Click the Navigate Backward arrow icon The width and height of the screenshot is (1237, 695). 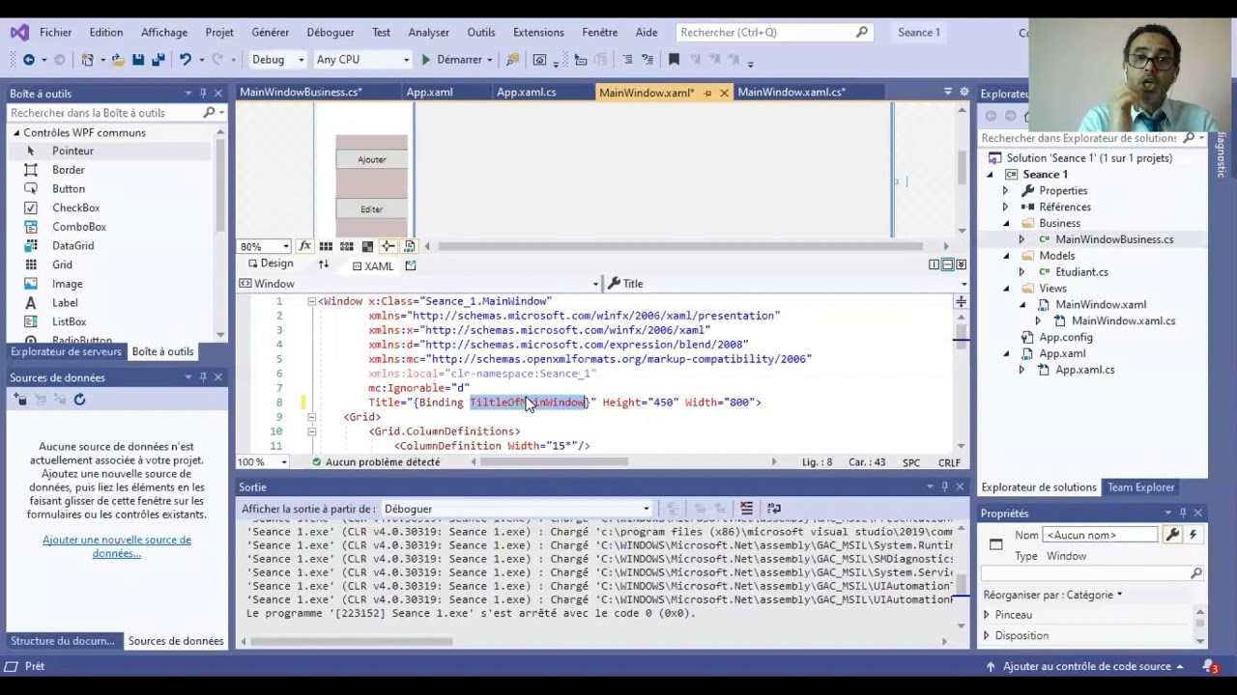click(x=29, y=60)
